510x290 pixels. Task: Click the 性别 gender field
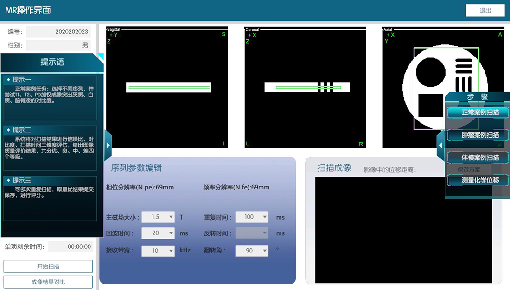[x=58, y=45]
